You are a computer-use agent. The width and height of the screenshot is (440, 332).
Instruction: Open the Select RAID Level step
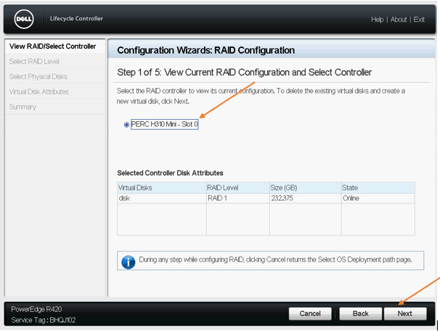[55, 62]
